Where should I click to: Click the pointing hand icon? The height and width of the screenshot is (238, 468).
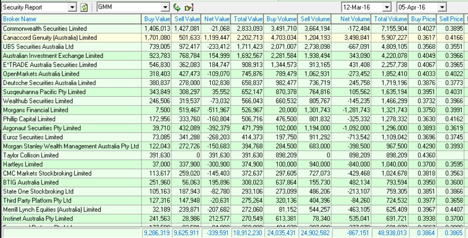189,8
